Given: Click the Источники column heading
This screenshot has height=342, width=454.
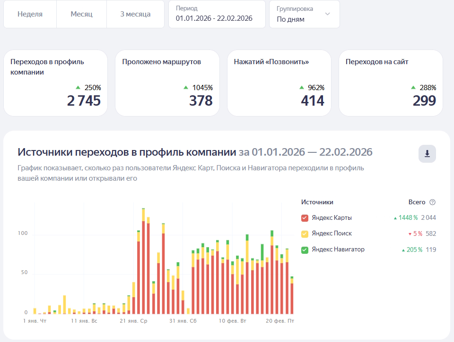Looking at the screenshot, I should [x=317, y=202].
